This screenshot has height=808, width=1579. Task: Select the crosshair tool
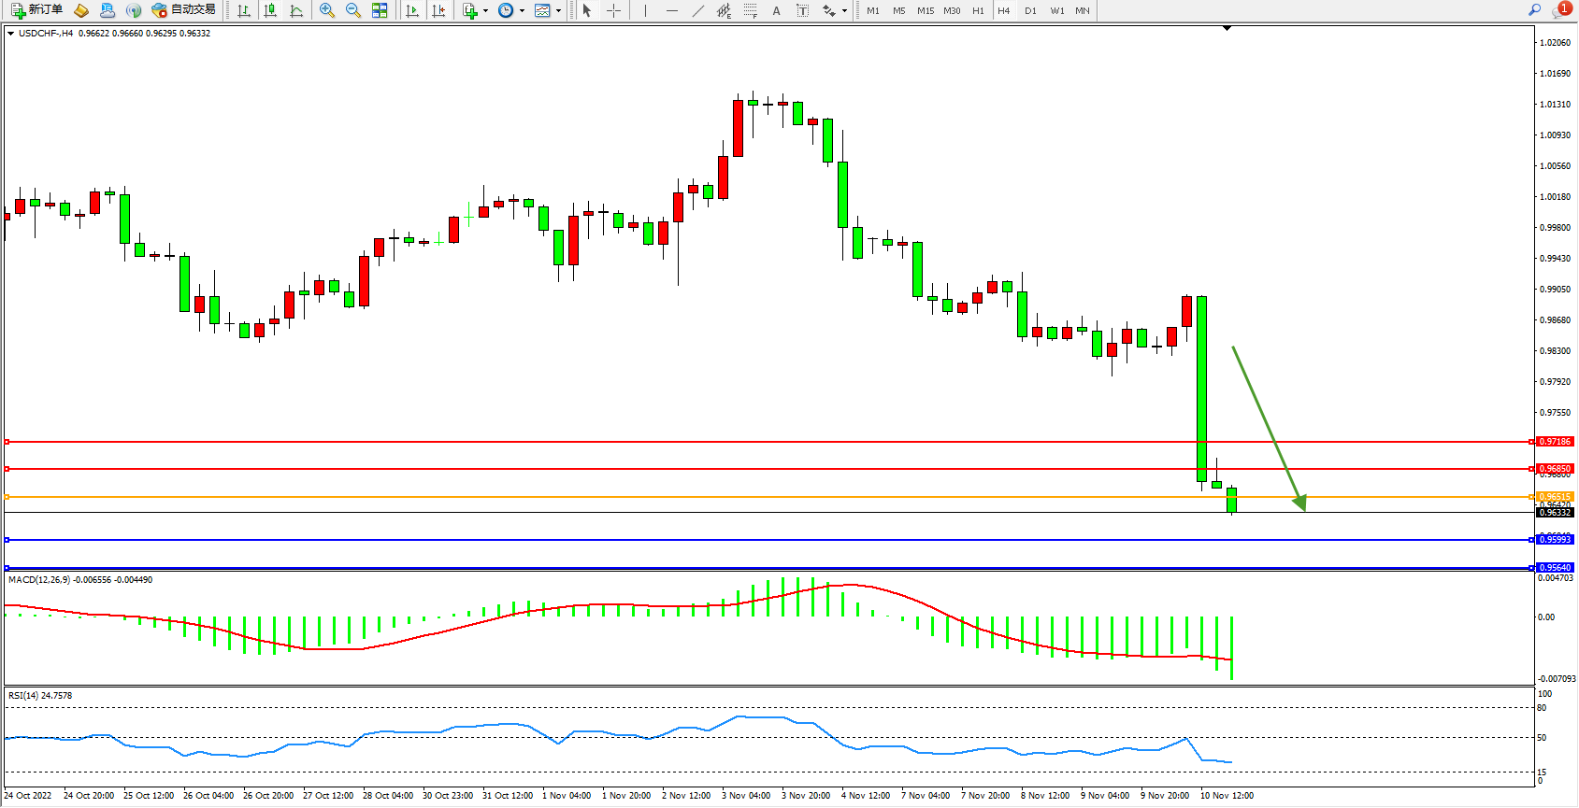(x=614, y=10)
